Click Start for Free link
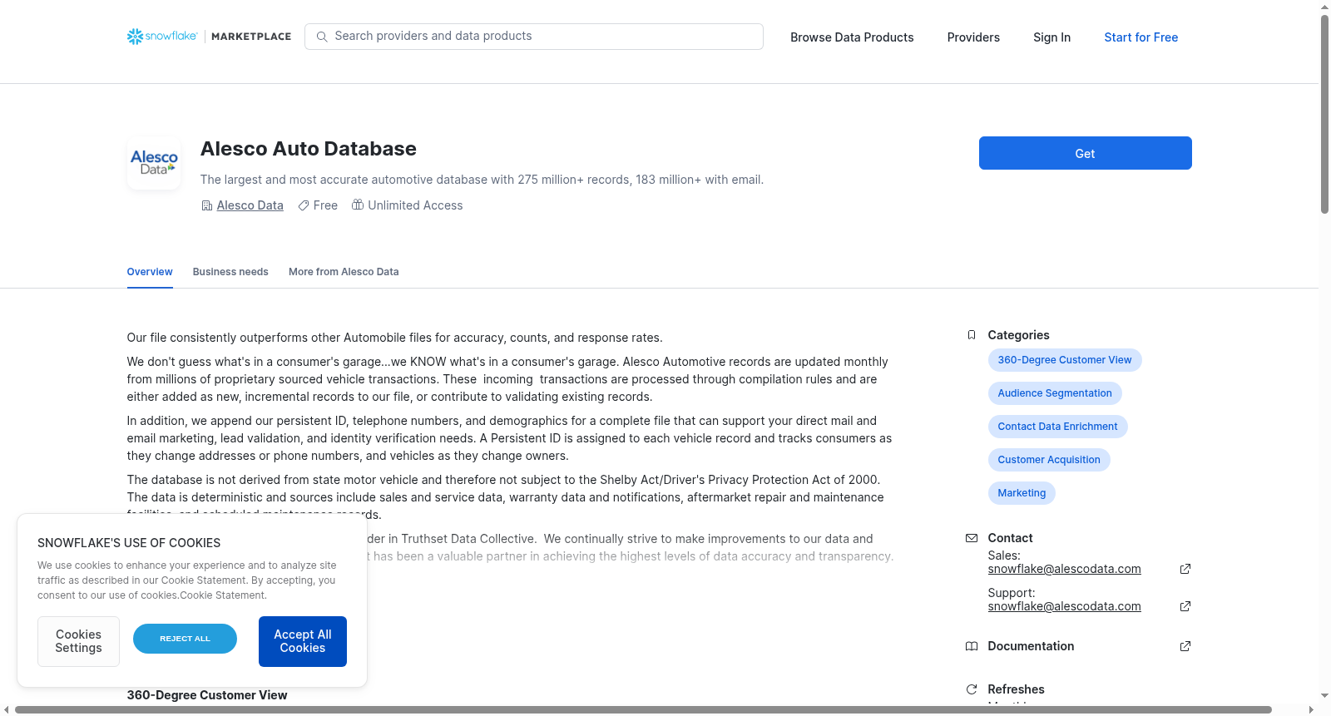The width and height of the screenshot is (1331, 716). pos(1141,37)
